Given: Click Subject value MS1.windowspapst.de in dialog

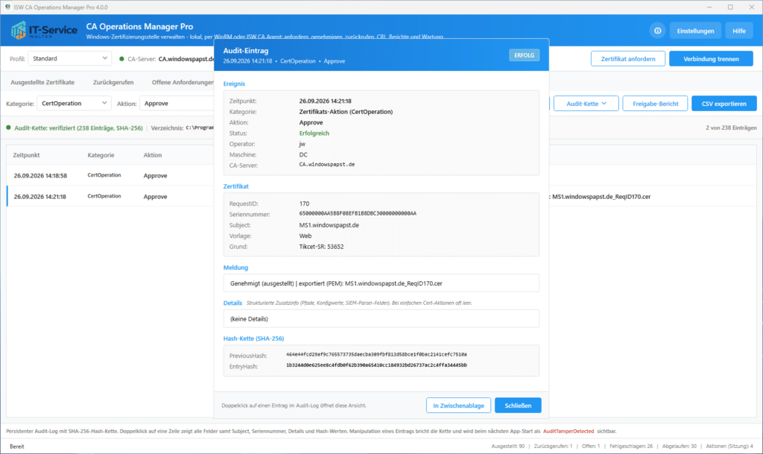Looking at the screenshot, I should tap(329, 225).
